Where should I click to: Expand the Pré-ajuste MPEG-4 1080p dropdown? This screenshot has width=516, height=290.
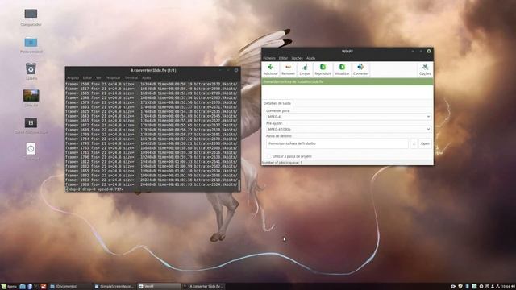(x=348, y=129)
